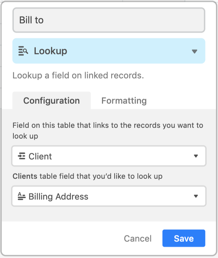Click the long text icon beside Billing Address
This screenshot has width=218, height=258.
(x=22, y=196)
